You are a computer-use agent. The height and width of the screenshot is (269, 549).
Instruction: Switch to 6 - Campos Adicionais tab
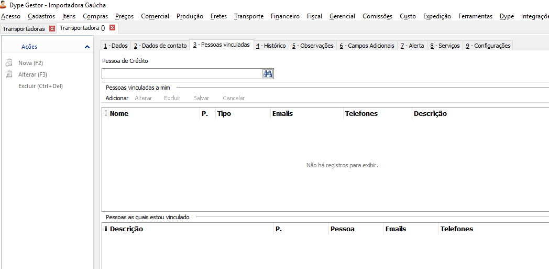click(367, 46)
